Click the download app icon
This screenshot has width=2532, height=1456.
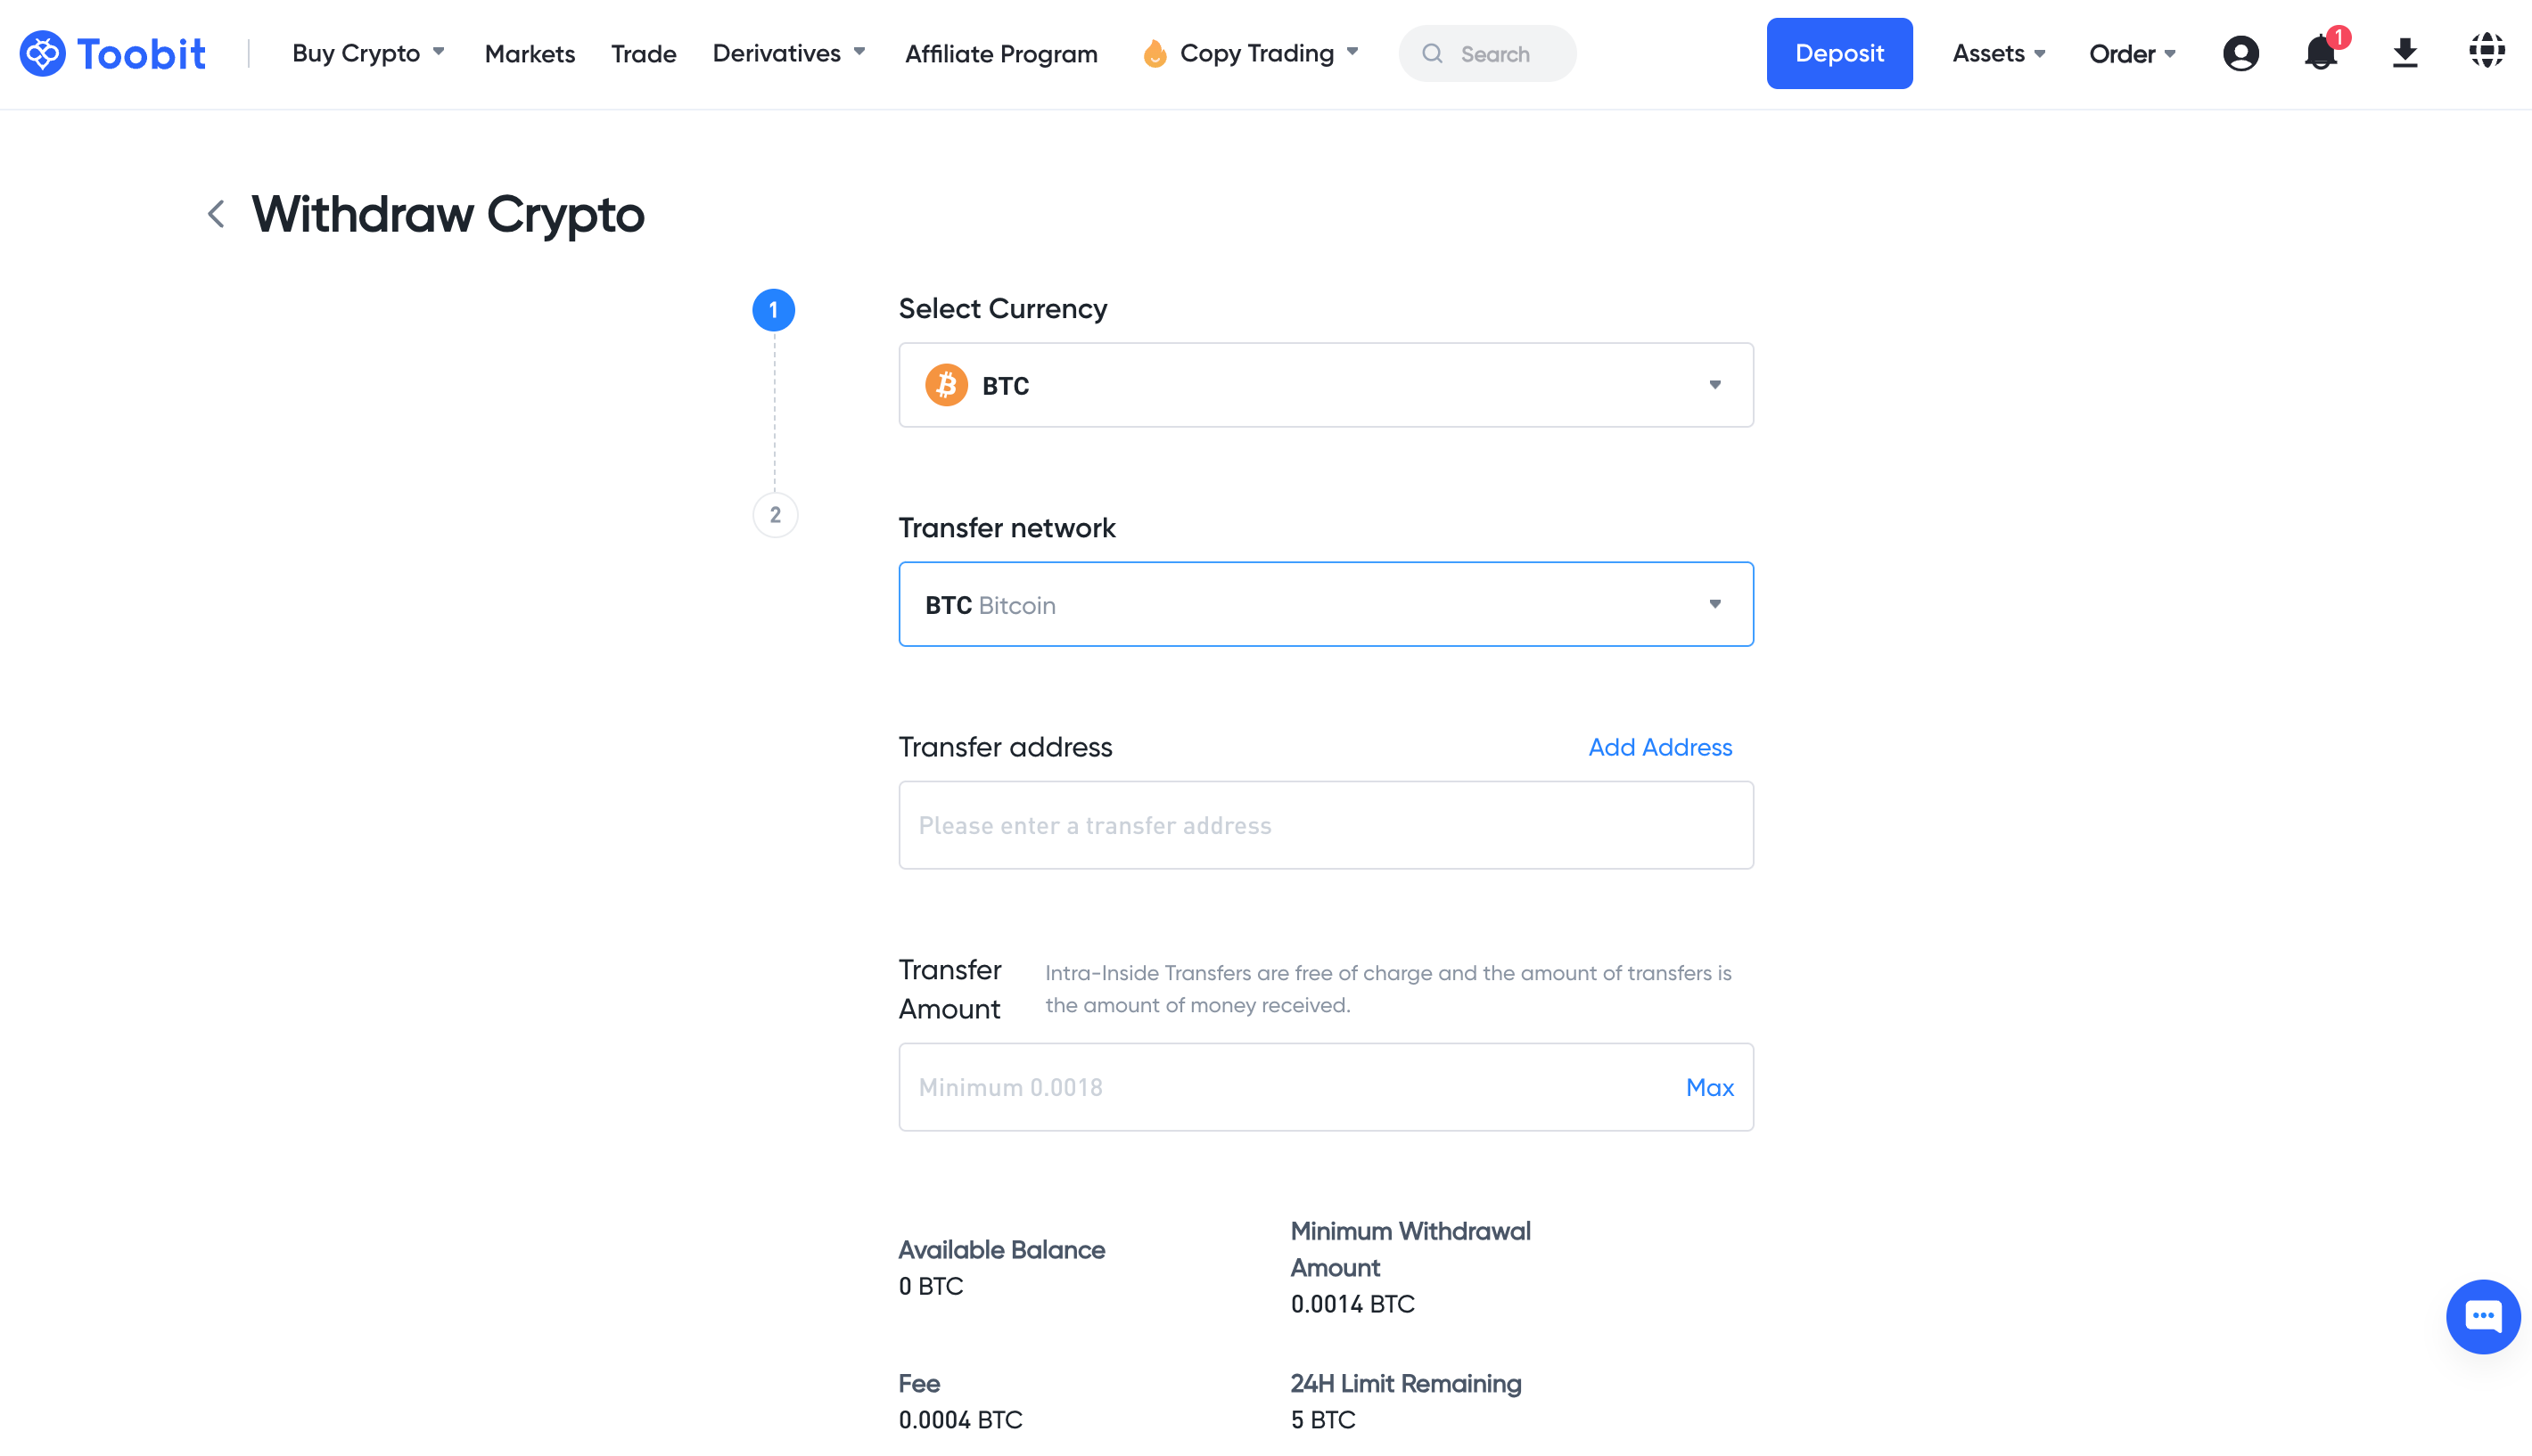2404,54
